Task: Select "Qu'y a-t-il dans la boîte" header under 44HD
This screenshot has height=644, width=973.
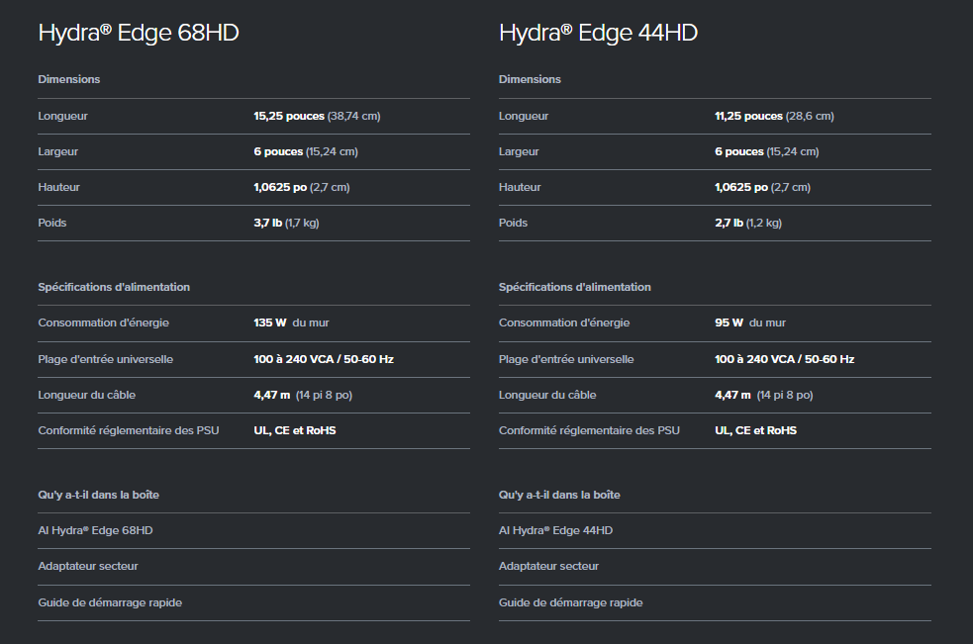Action: (559, 495)
